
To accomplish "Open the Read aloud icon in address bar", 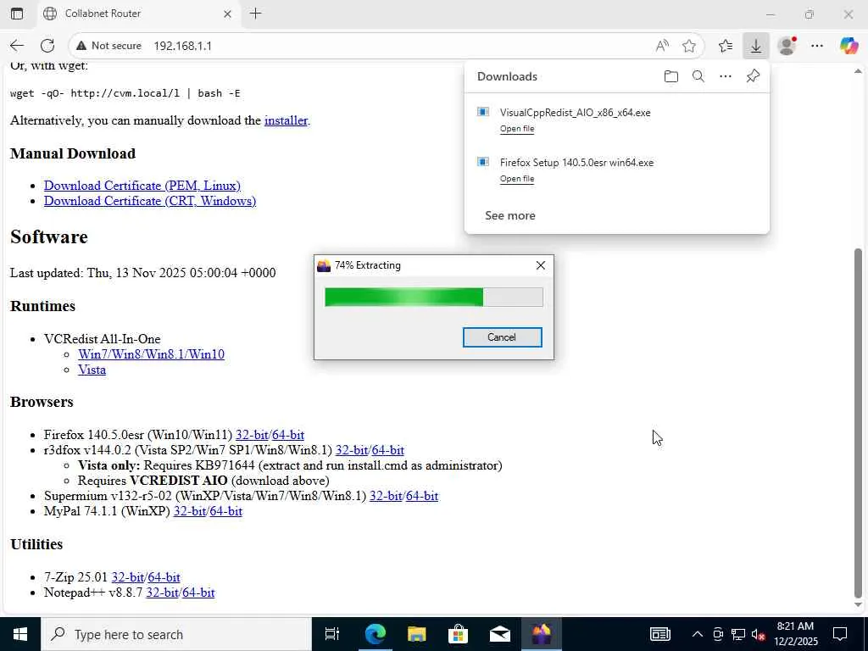I will (662, 46).
